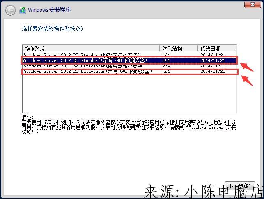
Task: Go back with the round arrow button
Action: click(10, 10)
